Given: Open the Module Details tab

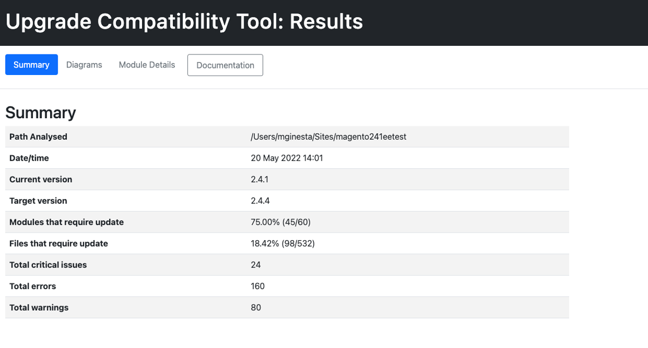Looking at the screenshot, I should [146, 64].
